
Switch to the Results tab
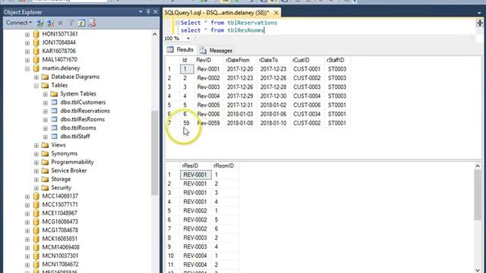180,50
